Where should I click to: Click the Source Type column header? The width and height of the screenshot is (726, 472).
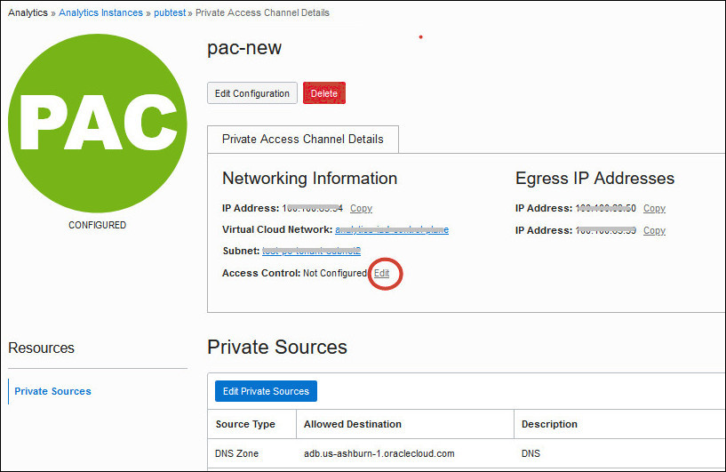245,424
